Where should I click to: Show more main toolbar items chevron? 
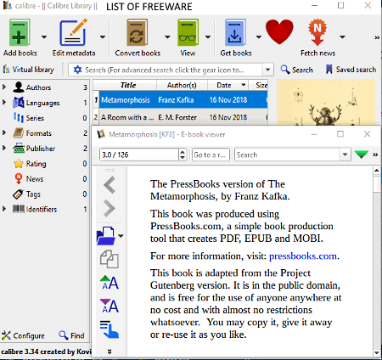377,37
